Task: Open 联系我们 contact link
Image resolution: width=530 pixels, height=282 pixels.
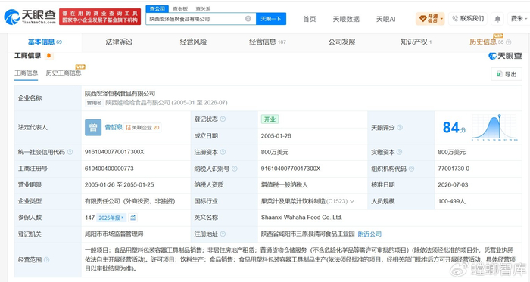Action: tap(468, 19)
